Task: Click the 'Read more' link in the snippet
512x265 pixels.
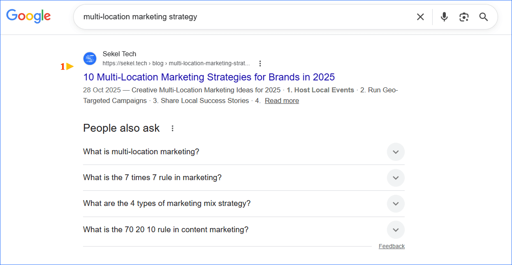Action: [x=282, y=101]
